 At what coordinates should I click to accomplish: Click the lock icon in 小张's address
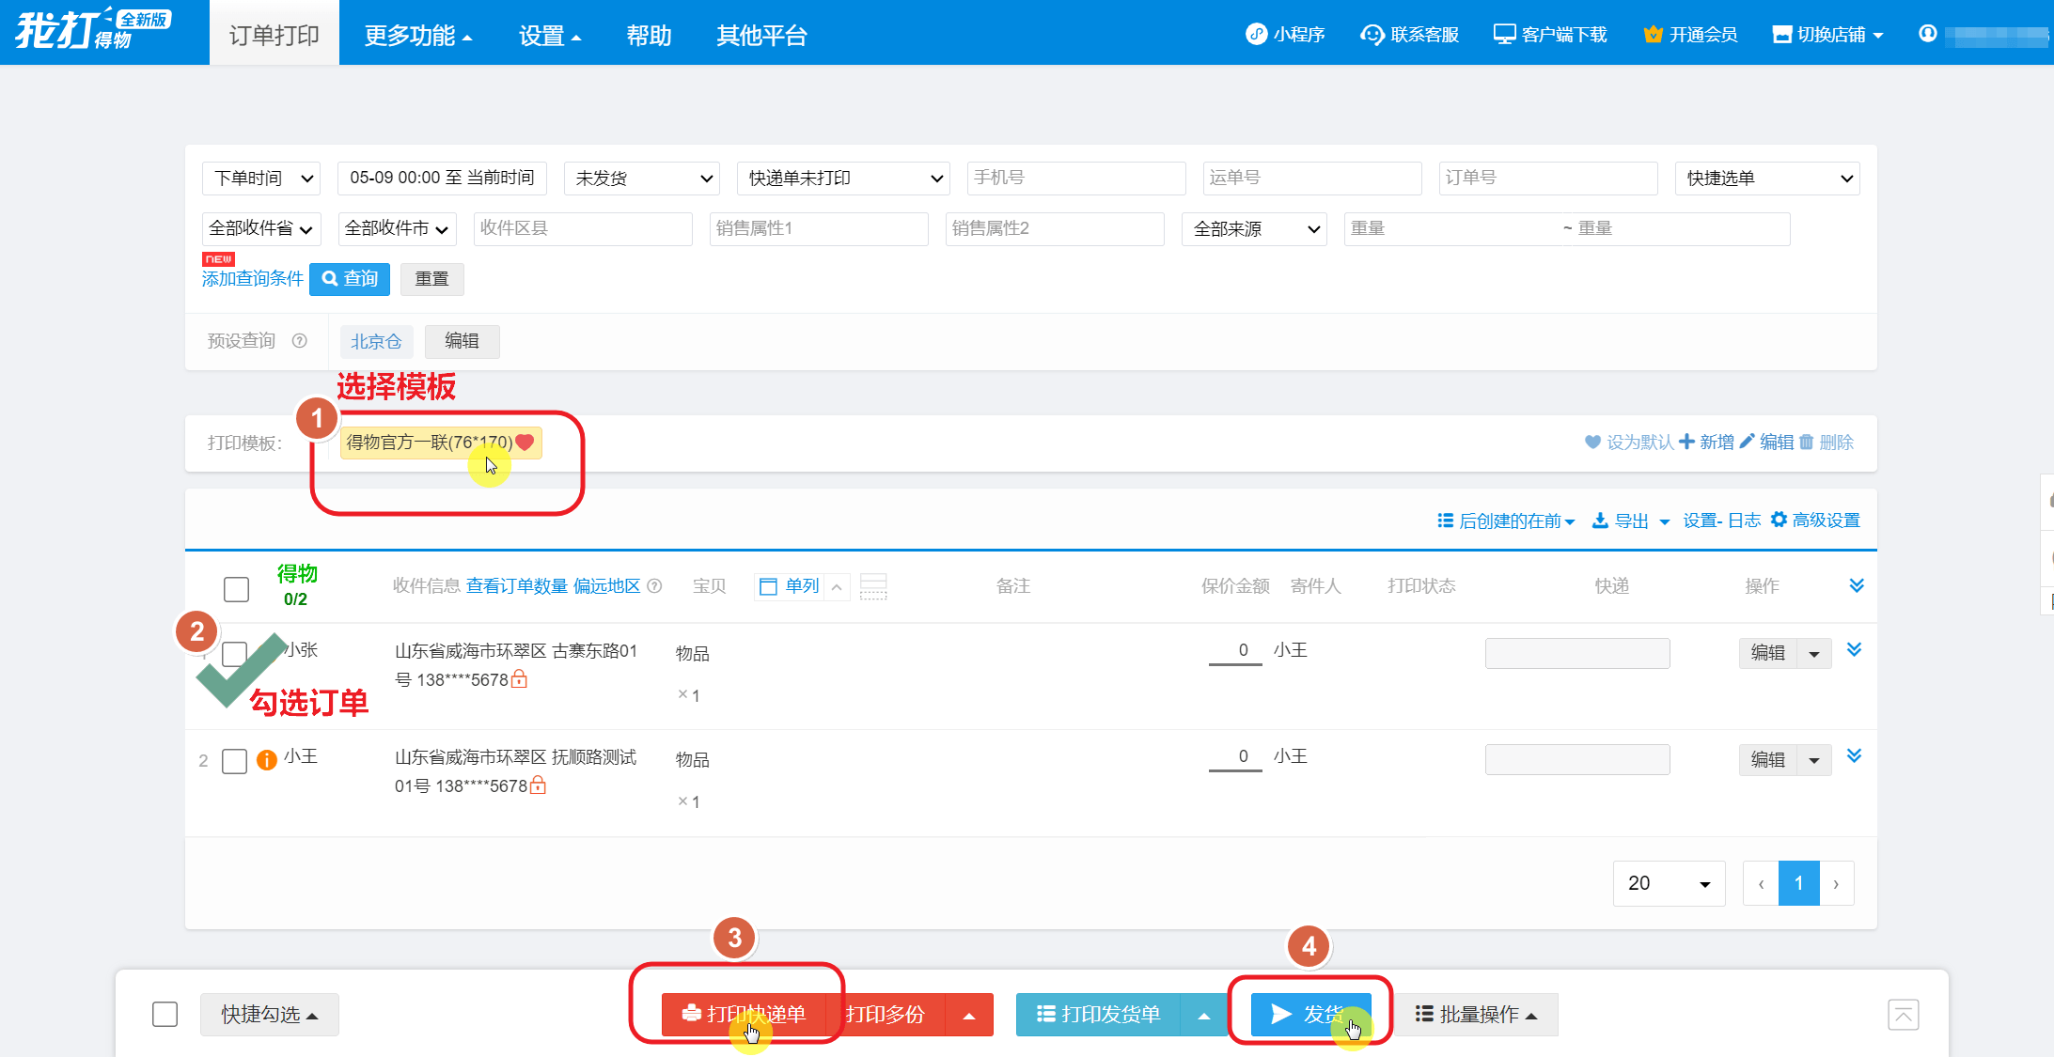[x=519, y=678]
